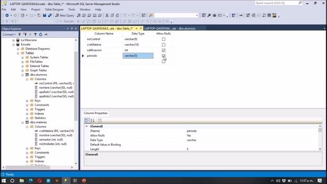327x184 pixels.
Task: Open File Explorer from the taskbar
Action: (x=21, y=180)
